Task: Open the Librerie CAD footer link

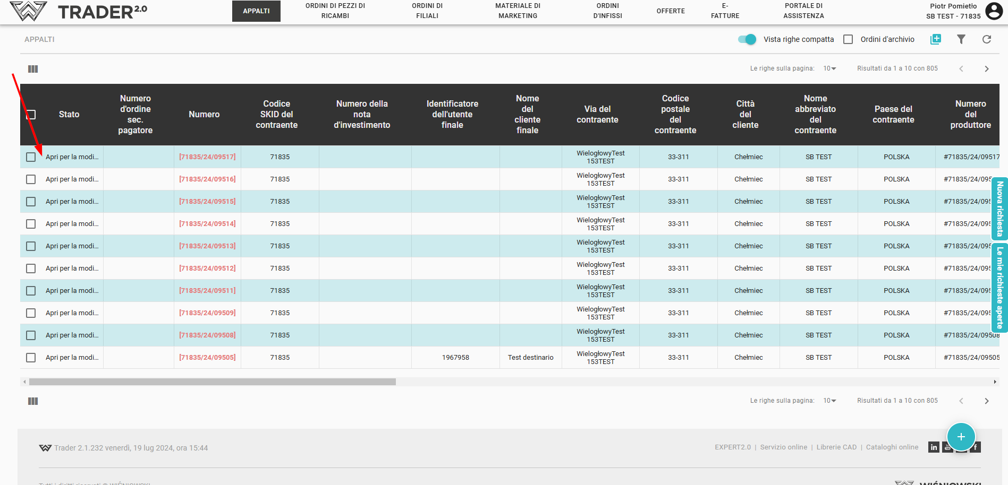Action: 836,447
